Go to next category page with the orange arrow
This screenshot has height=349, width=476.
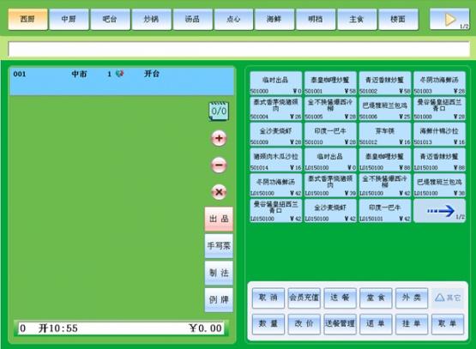(449, 20)
